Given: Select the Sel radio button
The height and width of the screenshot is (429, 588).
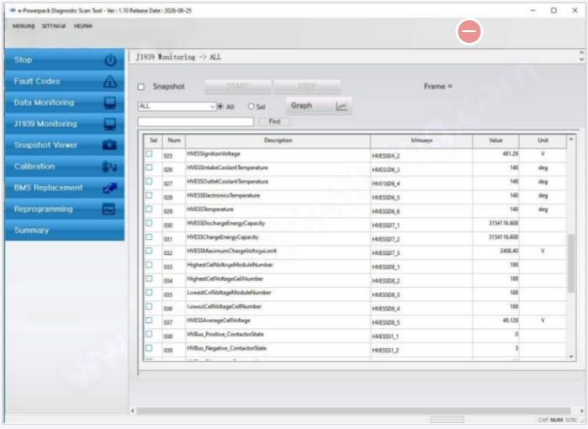Looking at the screenshot, I should pyautogui.click(x=250, y=107).
